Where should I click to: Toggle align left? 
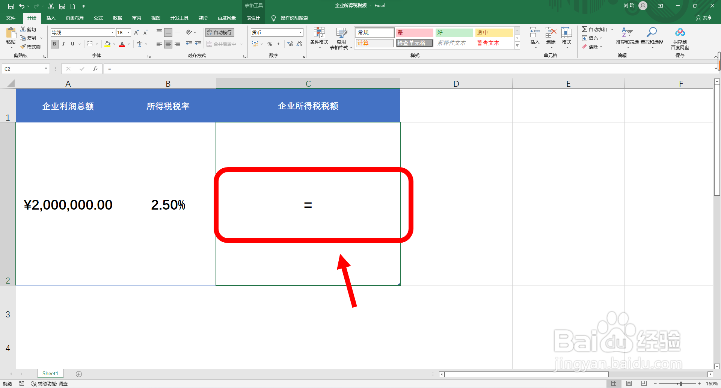coord(159,44)
